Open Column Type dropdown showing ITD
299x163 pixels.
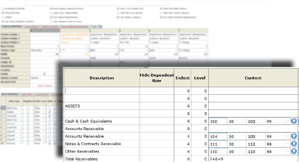pyautogui.click(x=134, y=50)
